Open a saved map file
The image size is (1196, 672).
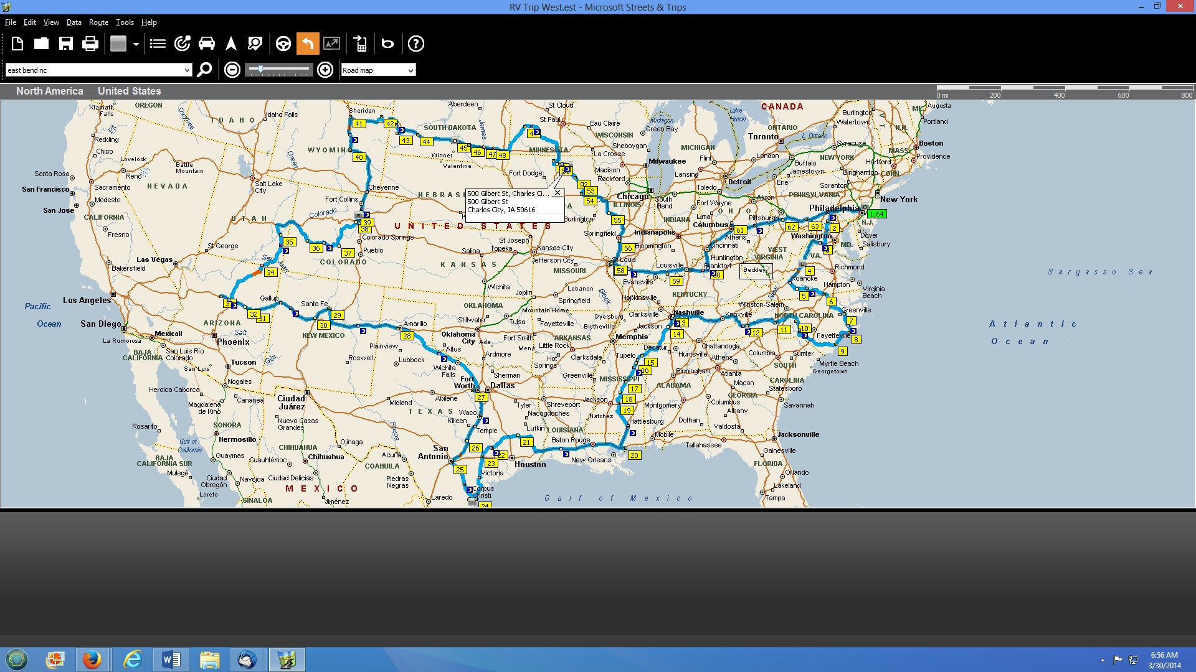(x=41, y=44)
